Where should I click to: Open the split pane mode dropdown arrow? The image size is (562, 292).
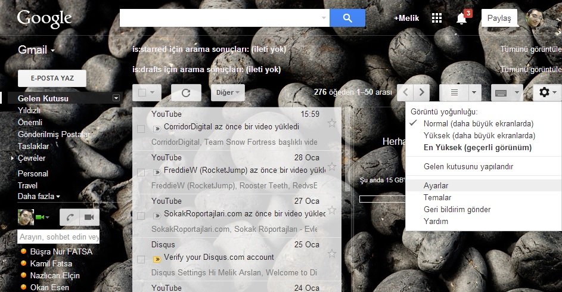(474, 93)
